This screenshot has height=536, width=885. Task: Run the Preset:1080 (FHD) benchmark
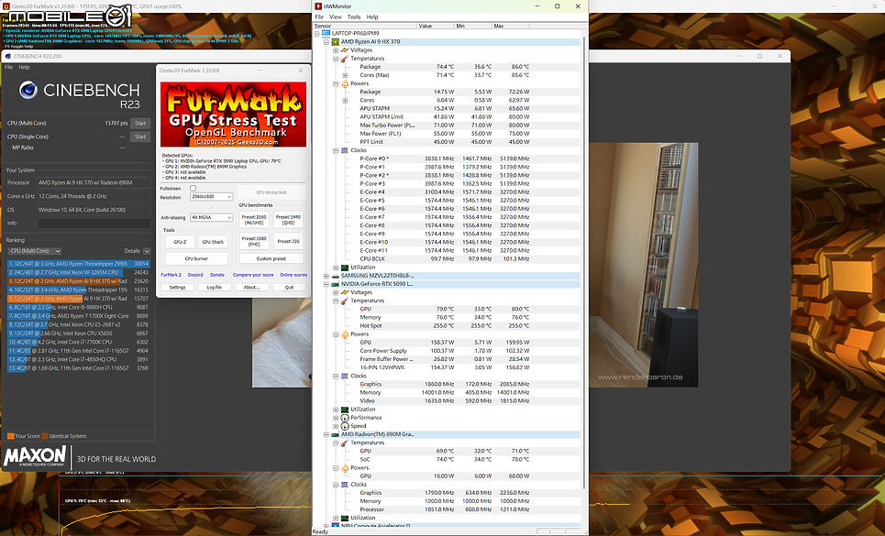point(254,241)
